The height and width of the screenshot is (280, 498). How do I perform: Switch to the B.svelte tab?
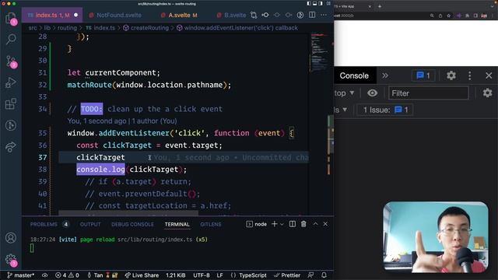coord(231,15)
